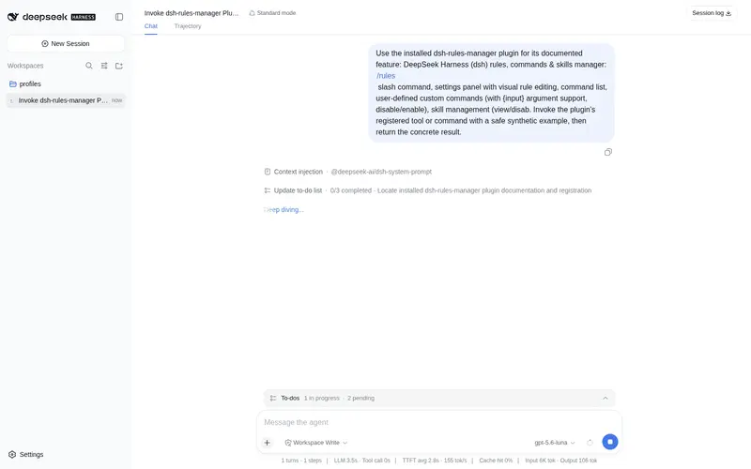Toggle Standard mode indicator
This screenshot has height=469, width=751.
tap(272, 13)
